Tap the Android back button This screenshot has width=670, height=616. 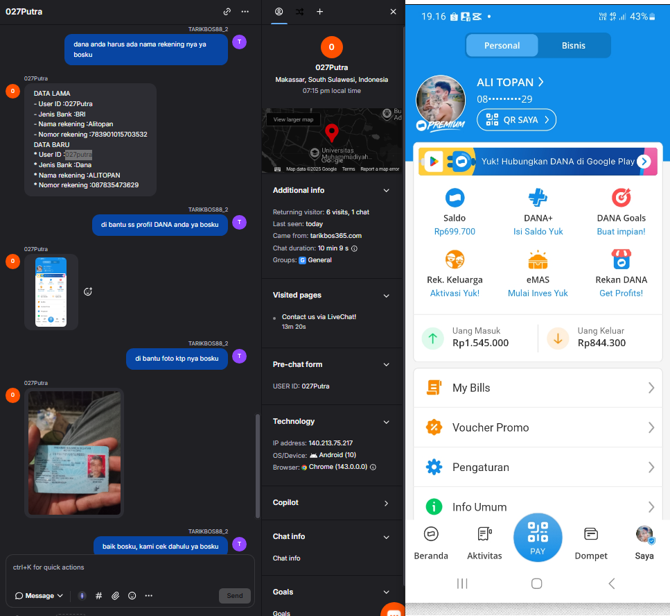[x=612, y=583]
